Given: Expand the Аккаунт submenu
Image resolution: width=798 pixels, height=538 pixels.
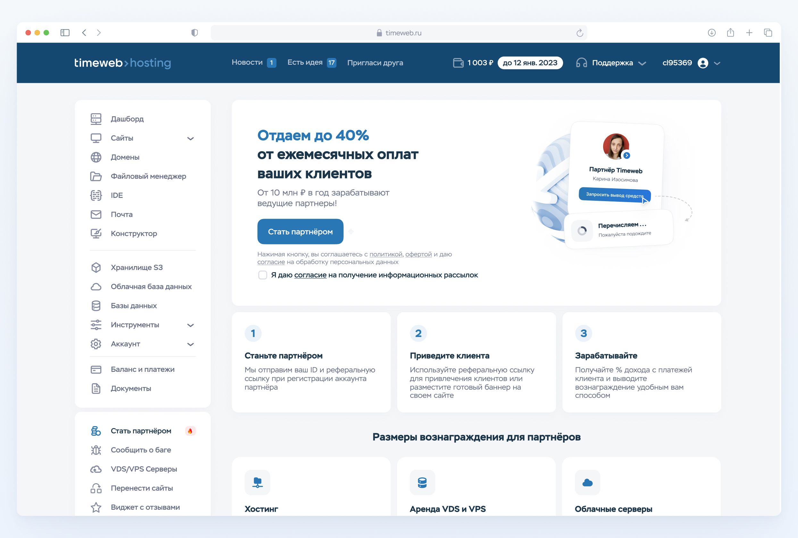Looking at the screenshot, I should click(191, 344).
